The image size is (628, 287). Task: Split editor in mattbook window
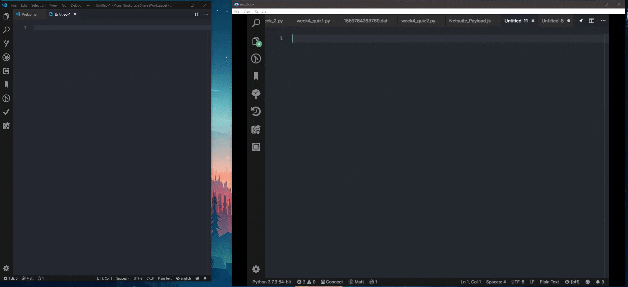(x=592, y=21)
